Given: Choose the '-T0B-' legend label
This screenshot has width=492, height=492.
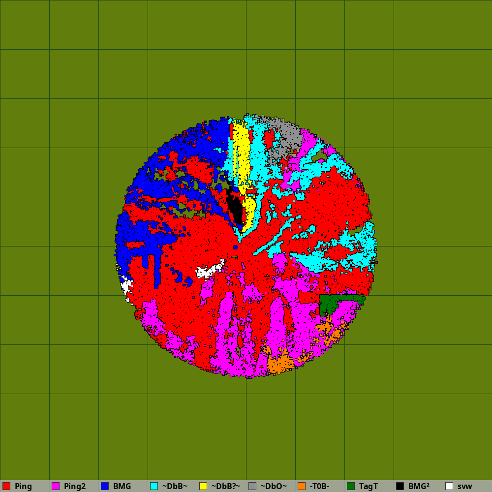Looking at the screenshot, I should (x=319, y=487).
